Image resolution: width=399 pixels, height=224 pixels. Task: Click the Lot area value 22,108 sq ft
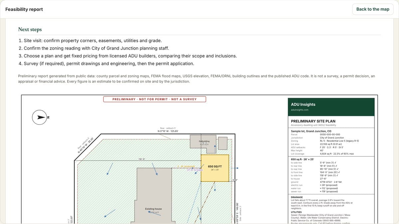point(333,144)
